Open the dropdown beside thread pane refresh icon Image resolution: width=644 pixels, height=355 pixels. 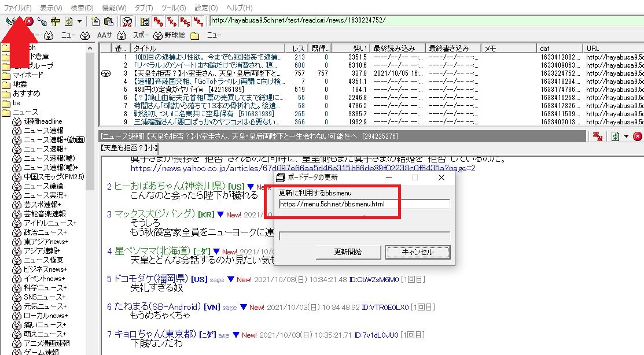click(626, 136)
